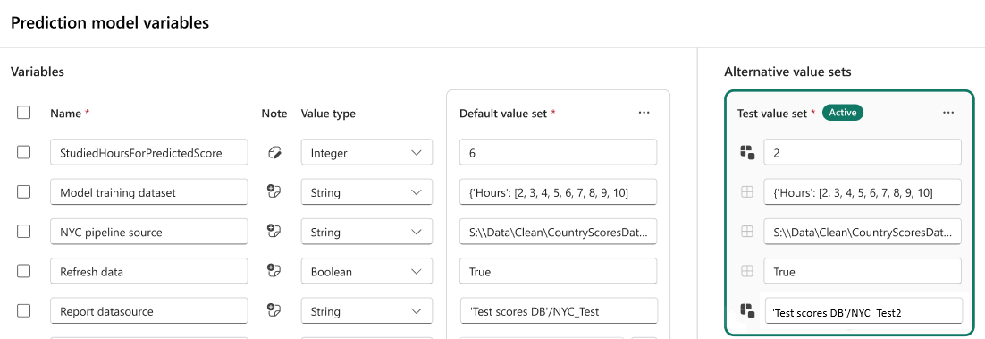Add note for Report datasource variable
This screenshot has width=985, height=339.
(x=274, y=311)
